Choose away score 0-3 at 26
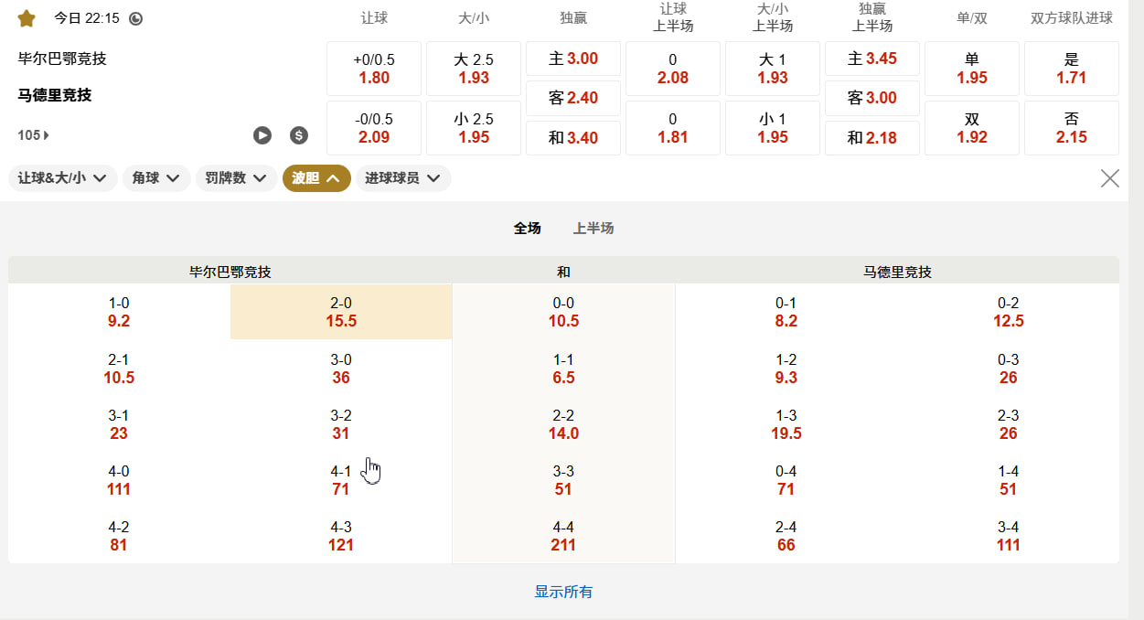This screenshot has height=620, width=1144. coord(1009,369)
